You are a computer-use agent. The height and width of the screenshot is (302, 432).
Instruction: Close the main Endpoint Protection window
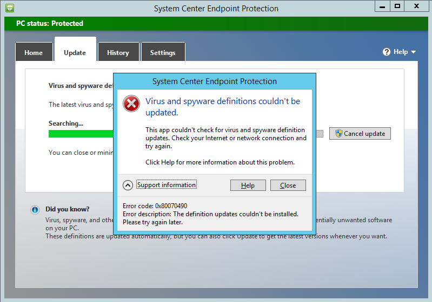(x=416, y=6)
